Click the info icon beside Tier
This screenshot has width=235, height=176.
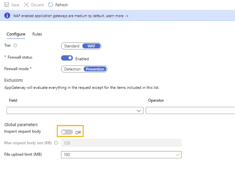tap(15, 46)
